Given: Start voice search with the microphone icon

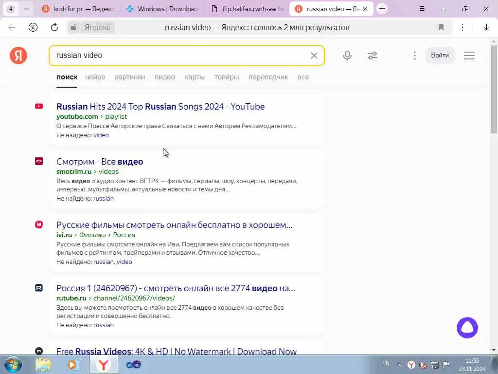Looking at the screenshot, I should pos(347,56).
